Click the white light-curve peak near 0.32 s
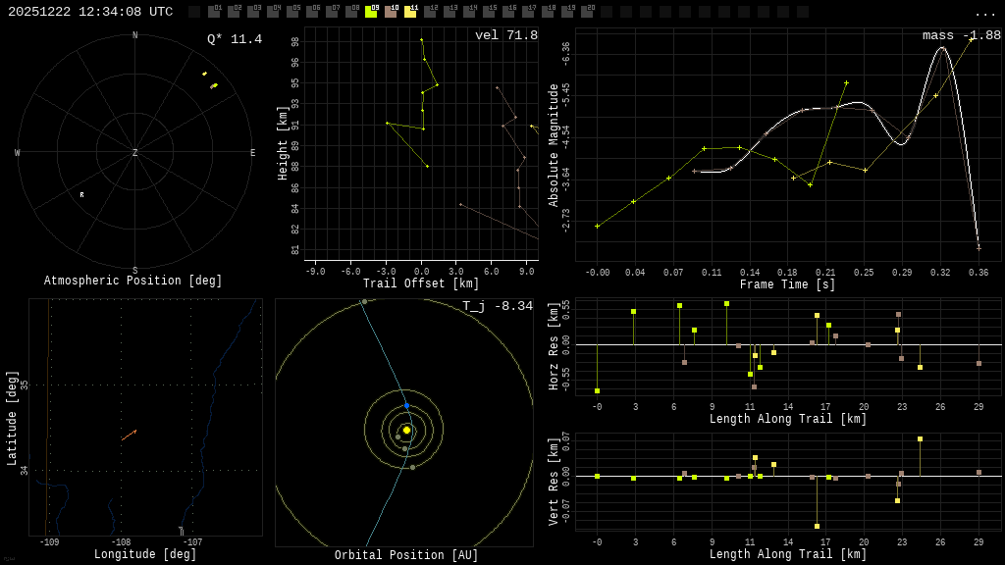This screenshot has width=1005, height=565. click(942, 48)
